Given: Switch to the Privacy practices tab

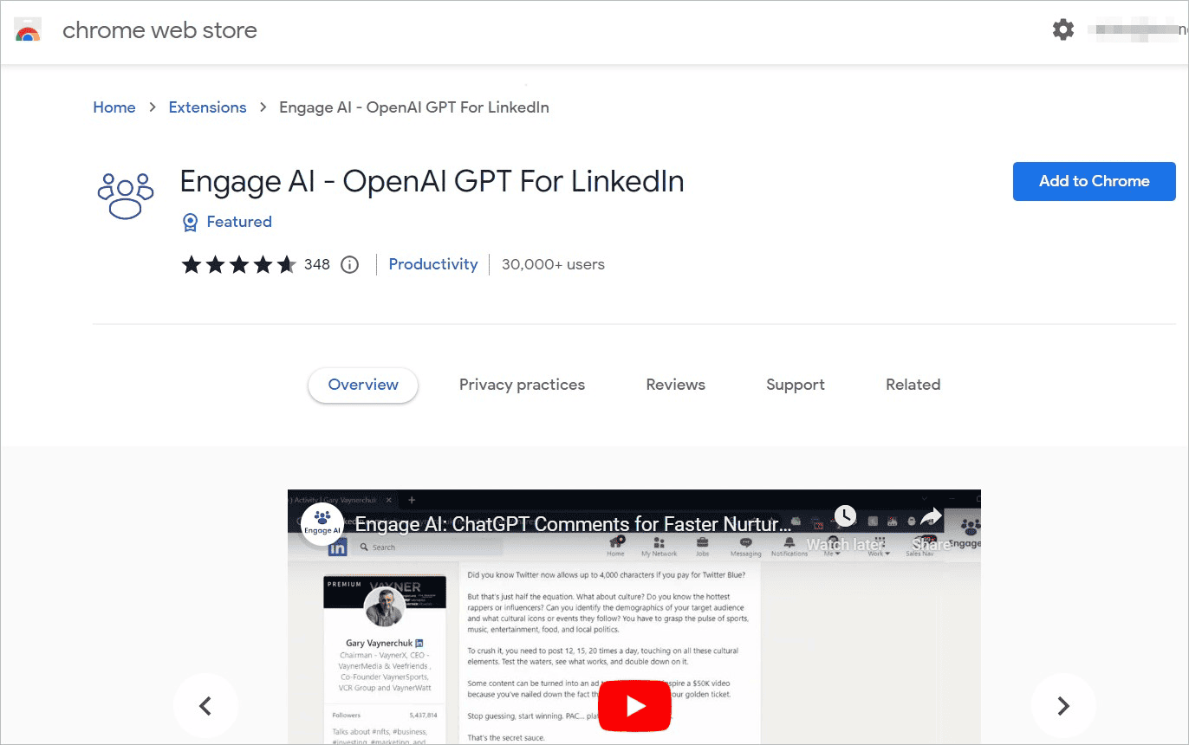Looking at the screenshot, I should click(x=522, y=385).
